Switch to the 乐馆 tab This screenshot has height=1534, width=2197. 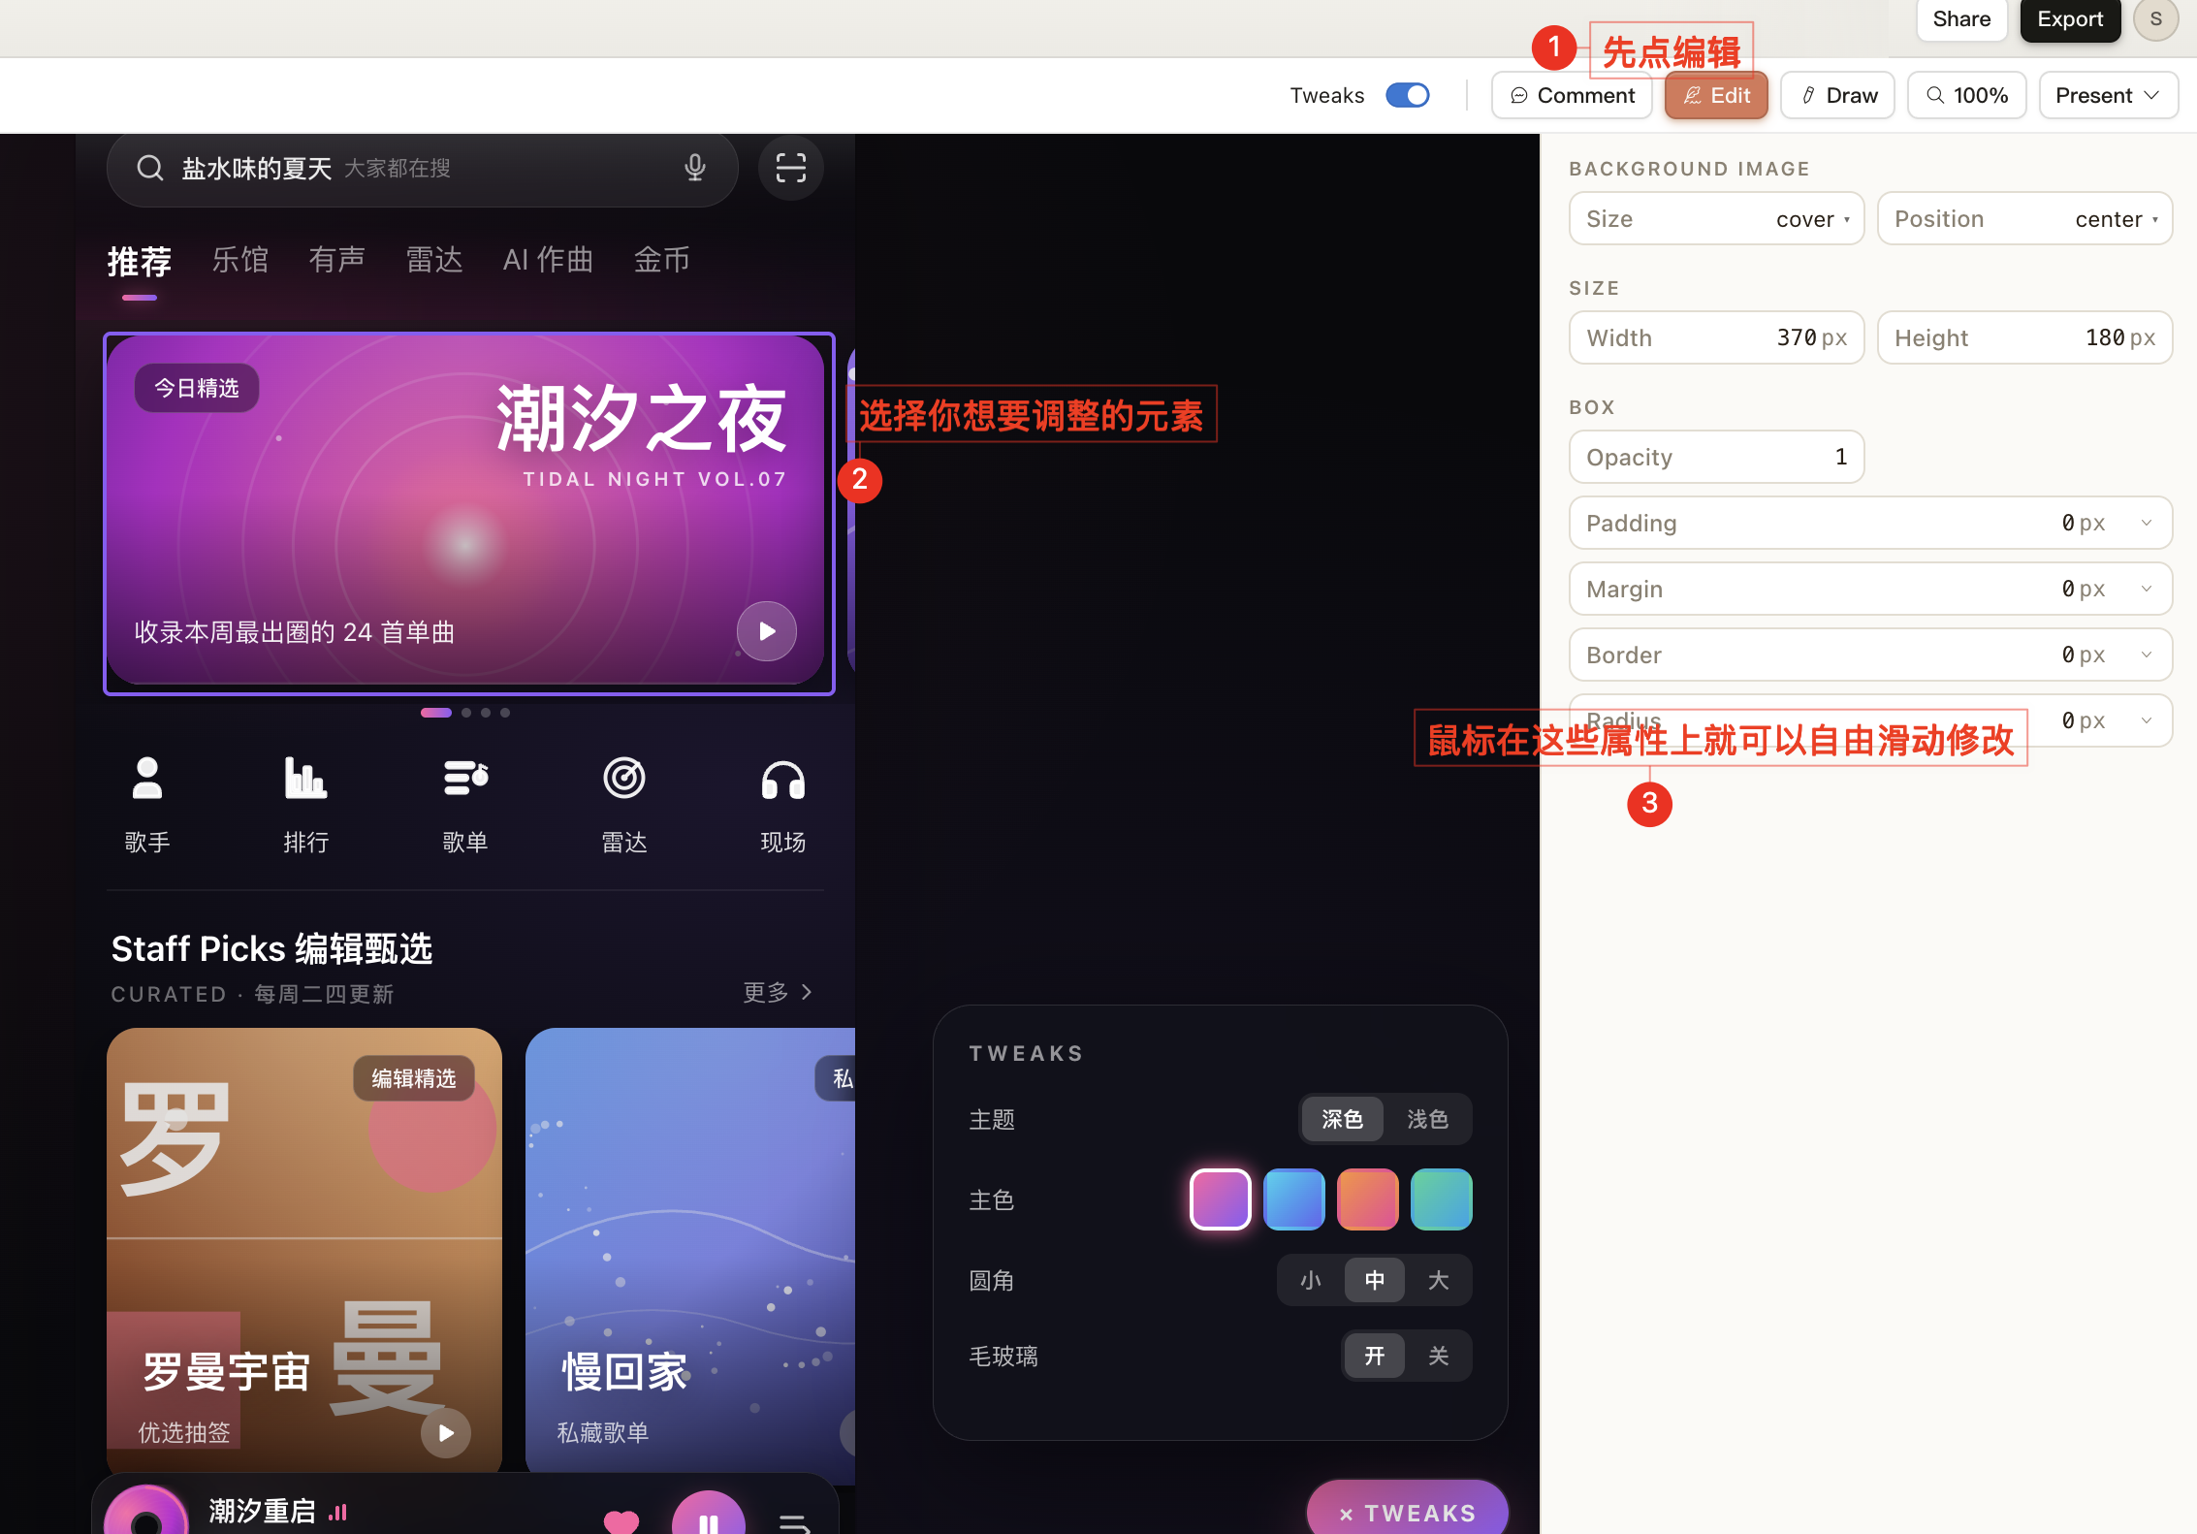239,259
